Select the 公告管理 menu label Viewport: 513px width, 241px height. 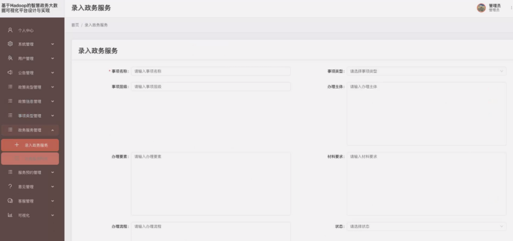[x=26, y=73]
